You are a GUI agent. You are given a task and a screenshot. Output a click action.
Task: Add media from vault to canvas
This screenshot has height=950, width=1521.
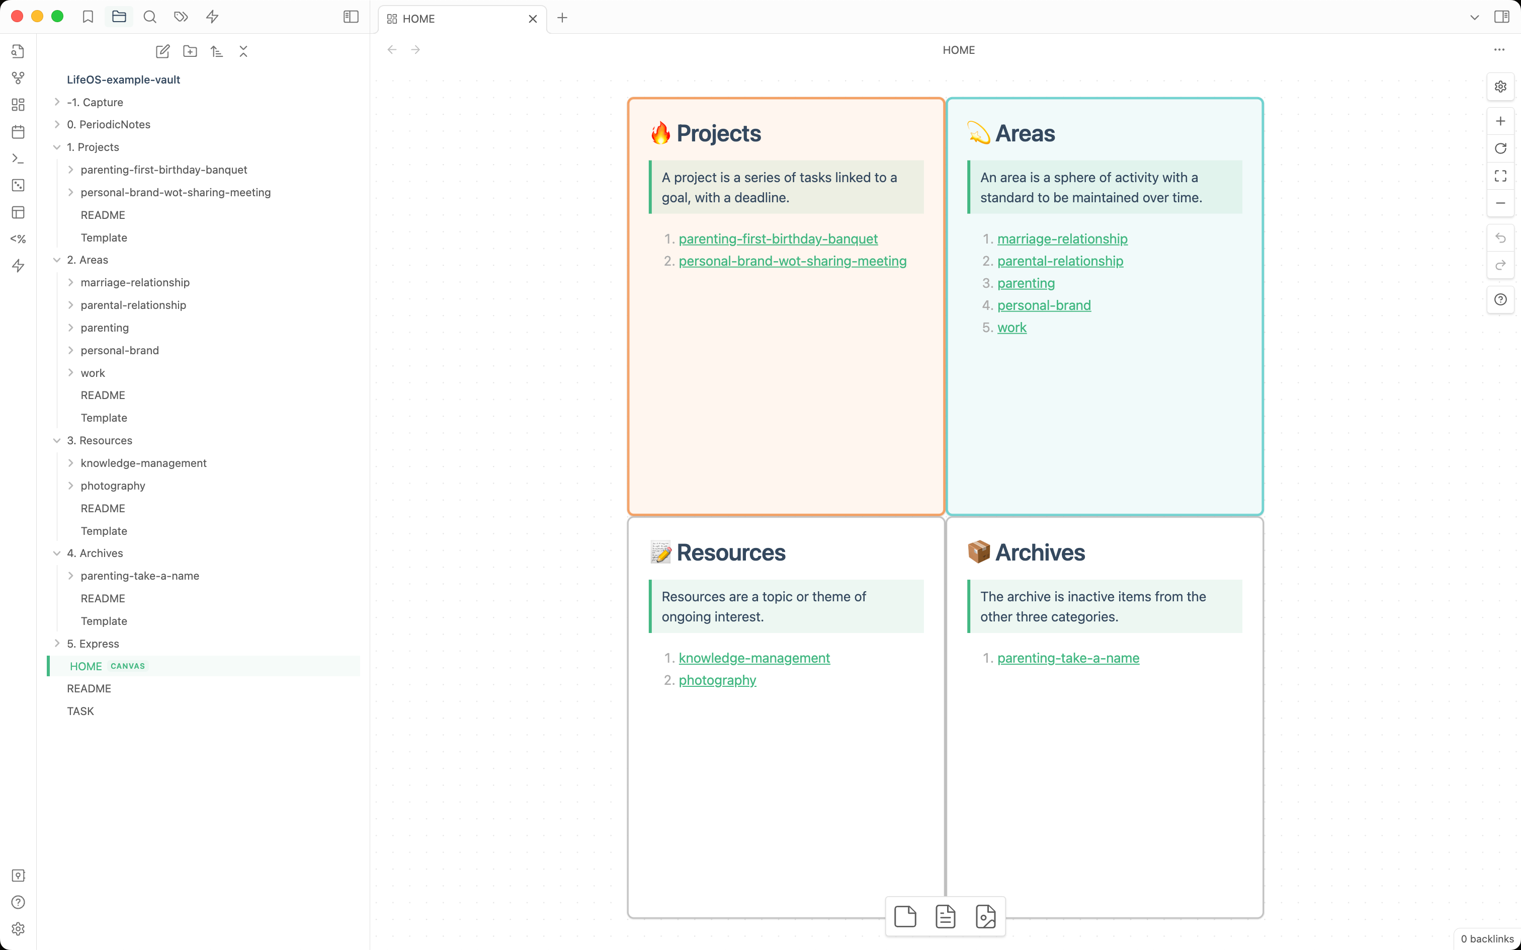tap(985, 917)
